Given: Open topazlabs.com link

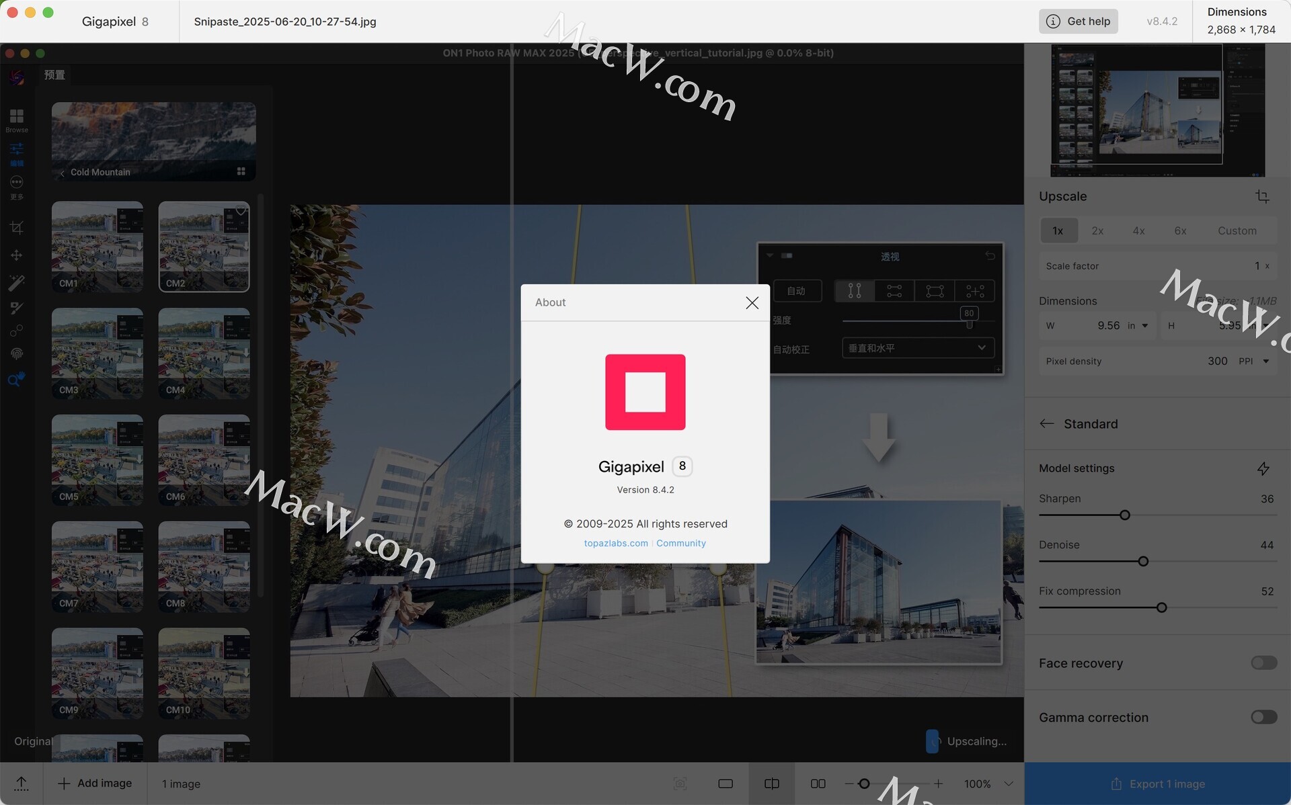Looking at the screenshot, I should point(616,543).
